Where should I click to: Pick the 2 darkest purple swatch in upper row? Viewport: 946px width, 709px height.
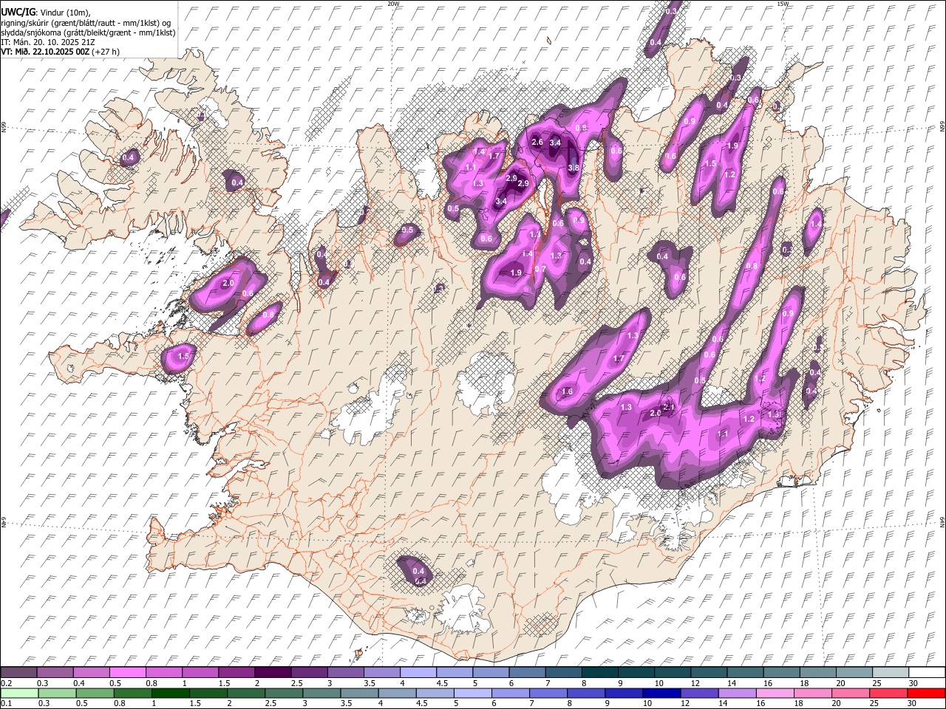(x=272, y=673)
